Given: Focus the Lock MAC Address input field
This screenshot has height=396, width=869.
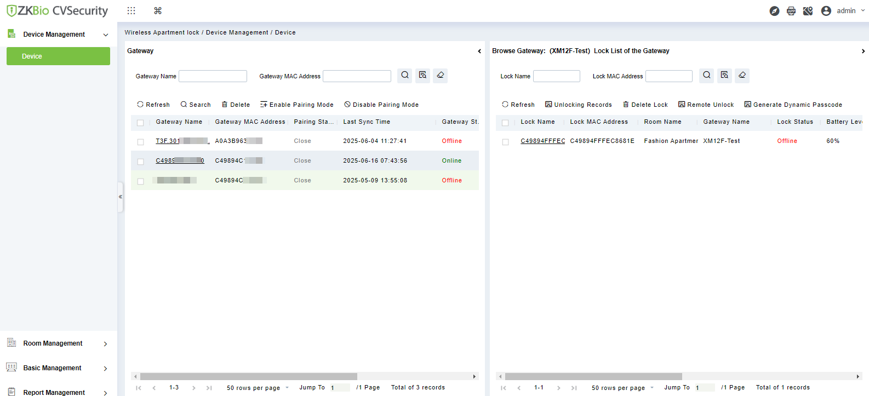Looking at the screenshot, I should (669, 76).
